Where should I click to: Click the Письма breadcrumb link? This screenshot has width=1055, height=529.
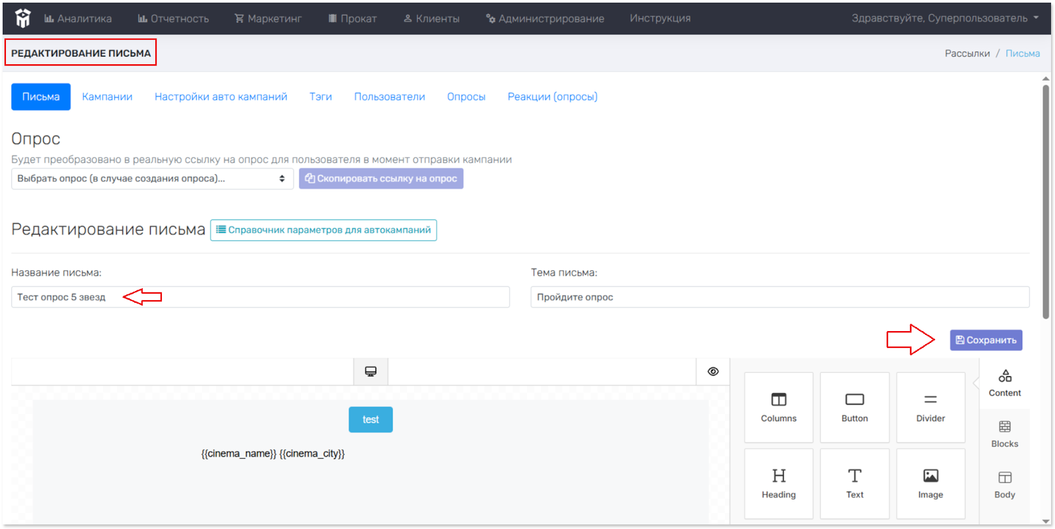point(1022,54)
